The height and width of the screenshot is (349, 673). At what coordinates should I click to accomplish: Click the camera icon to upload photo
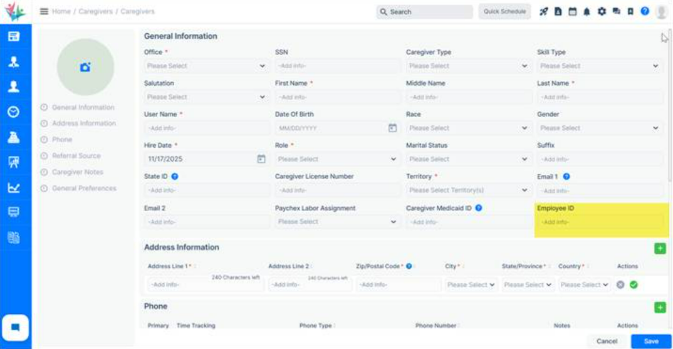85,67
